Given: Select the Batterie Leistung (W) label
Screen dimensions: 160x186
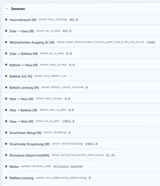Looking at the screenshot, I should point(24,88).
